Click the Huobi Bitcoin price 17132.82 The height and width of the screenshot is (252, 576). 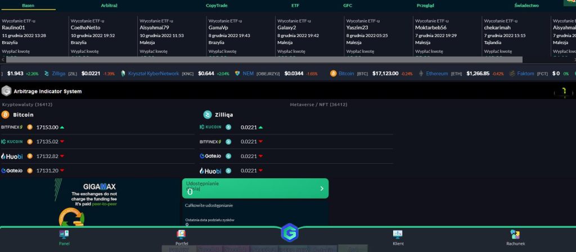47,156
